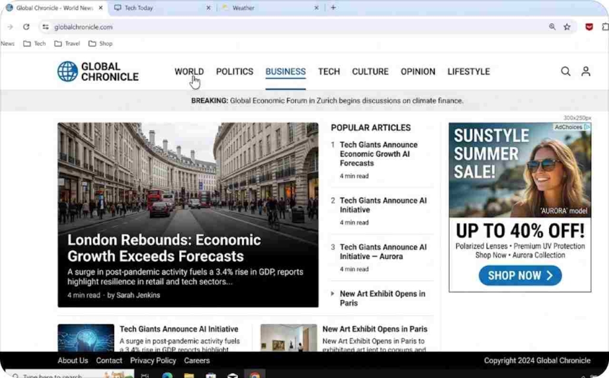609x378 pixels.
Task: Switch to the Weather browser tab
Action: click(244, 8)
